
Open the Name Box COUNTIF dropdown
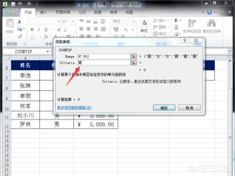click(47, 52)
